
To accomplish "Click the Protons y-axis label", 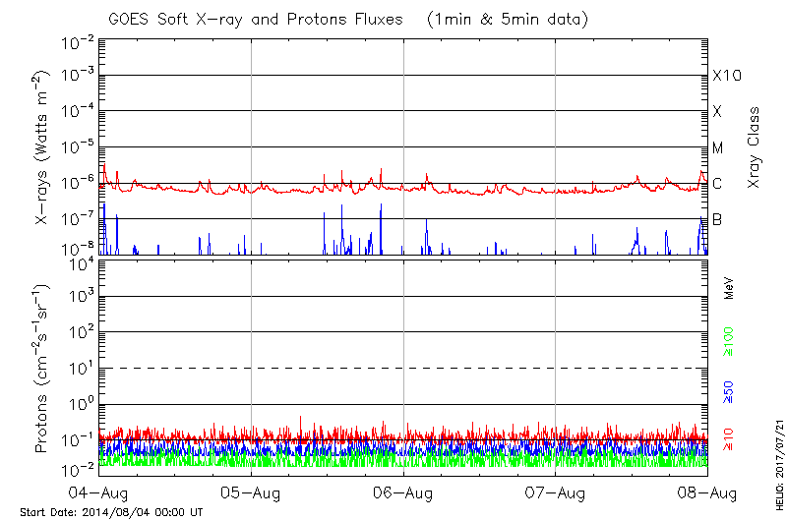I will 44,370.
